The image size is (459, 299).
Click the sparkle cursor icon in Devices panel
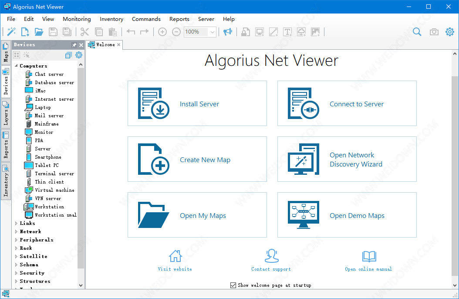[26, 55]
